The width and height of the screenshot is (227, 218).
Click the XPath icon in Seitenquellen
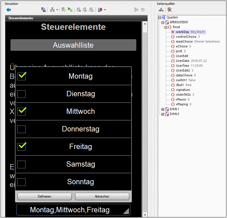[x=161, y=10]
